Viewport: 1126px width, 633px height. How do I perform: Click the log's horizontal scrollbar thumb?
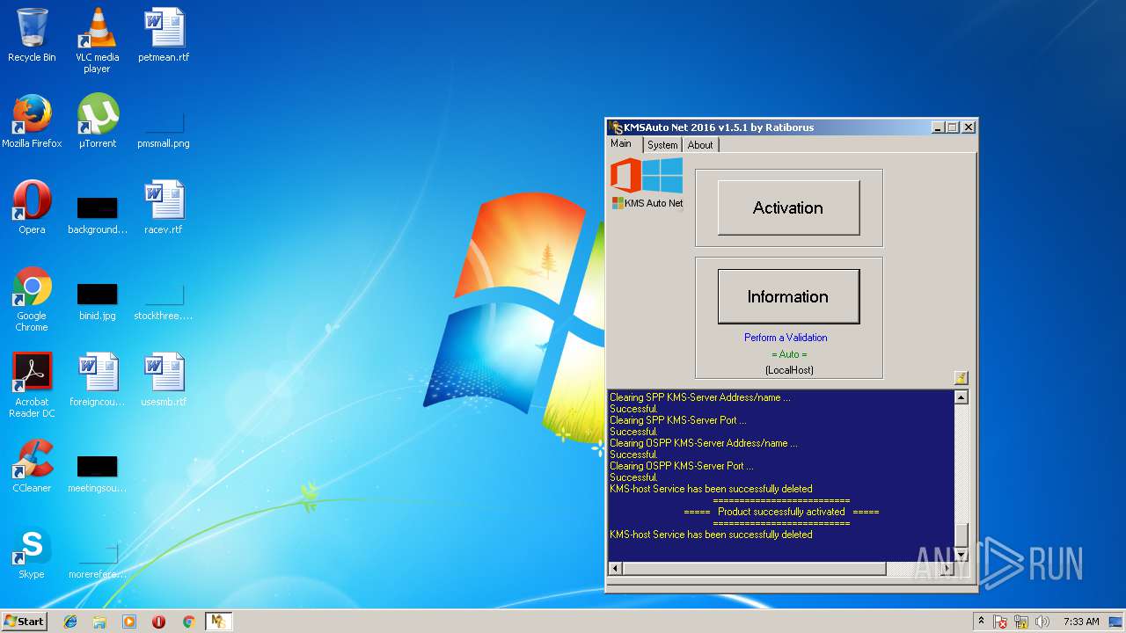click(x=754, y=569)
